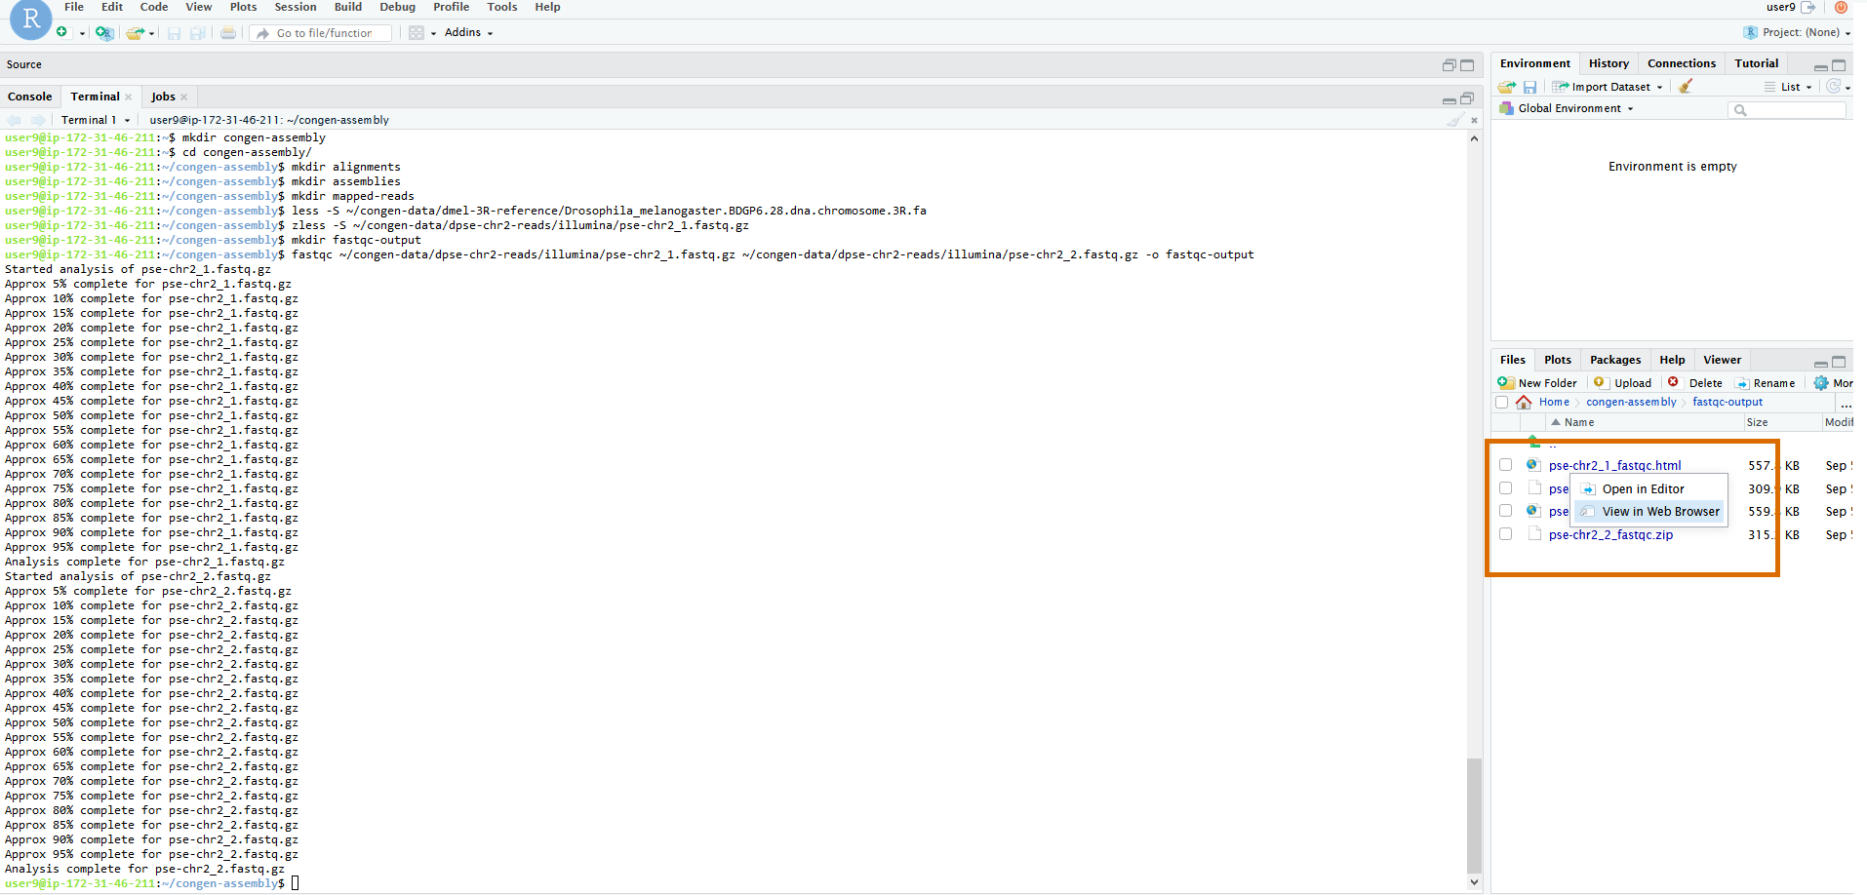Click the create new project icon

(103, 33)
